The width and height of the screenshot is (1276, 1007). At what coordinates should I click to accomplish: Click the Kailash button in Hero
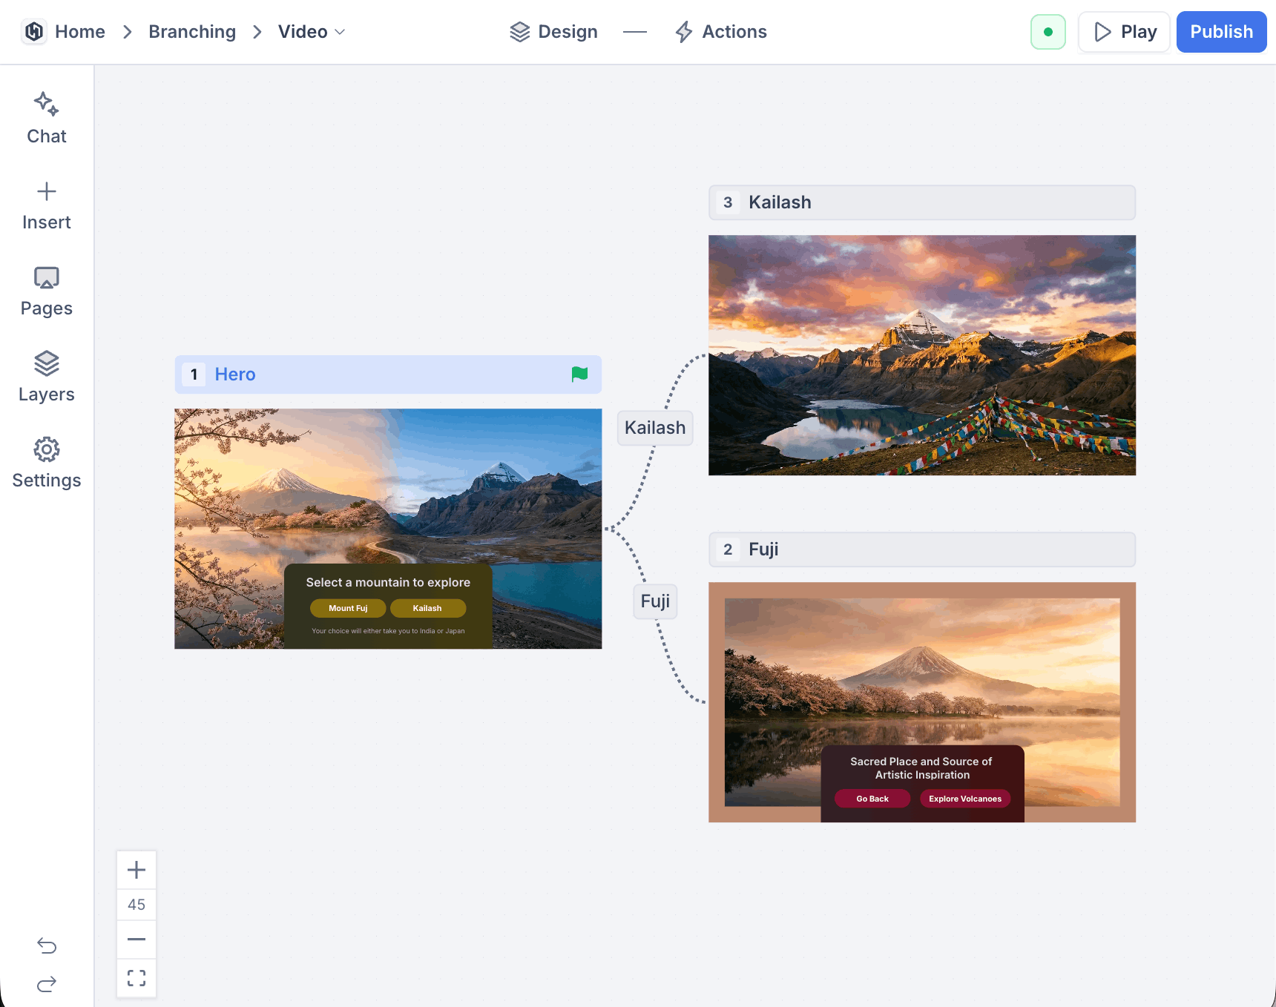[x=427, y=608]
